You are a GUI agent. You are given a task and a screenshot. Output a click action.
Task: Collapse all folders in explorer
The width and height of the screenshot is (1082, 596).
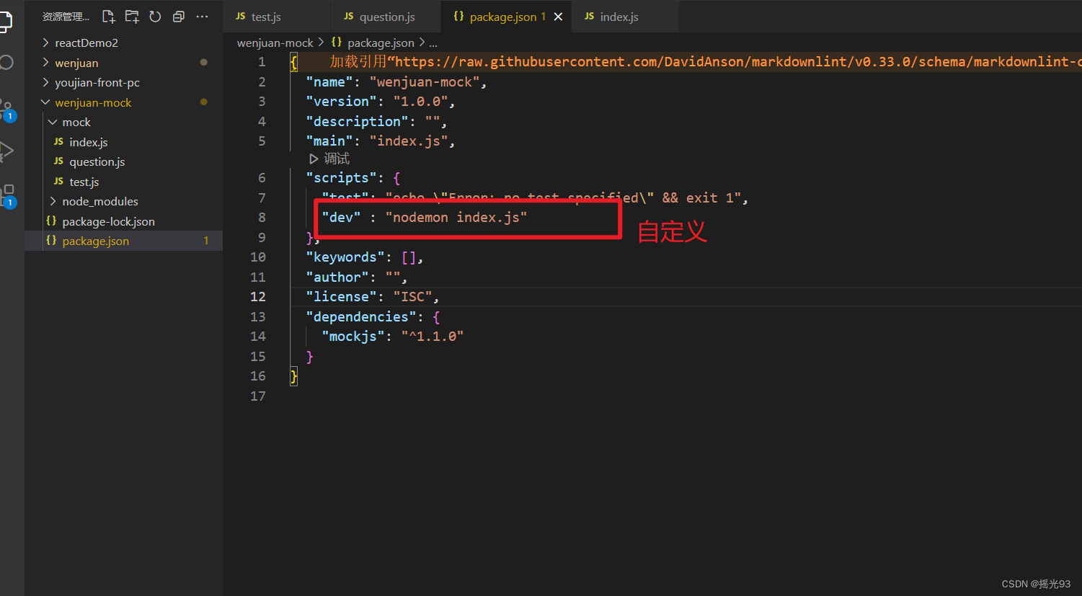click(179, 17)
